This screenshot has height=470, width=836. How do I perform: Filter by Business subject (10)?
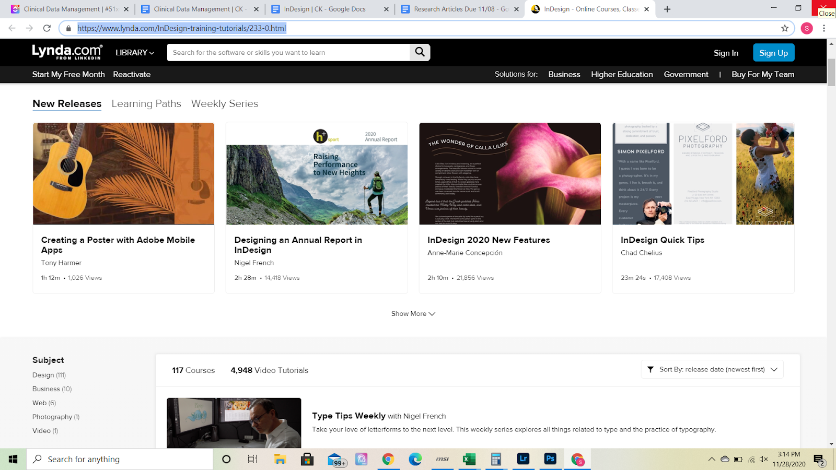click(x=52, y=389)
